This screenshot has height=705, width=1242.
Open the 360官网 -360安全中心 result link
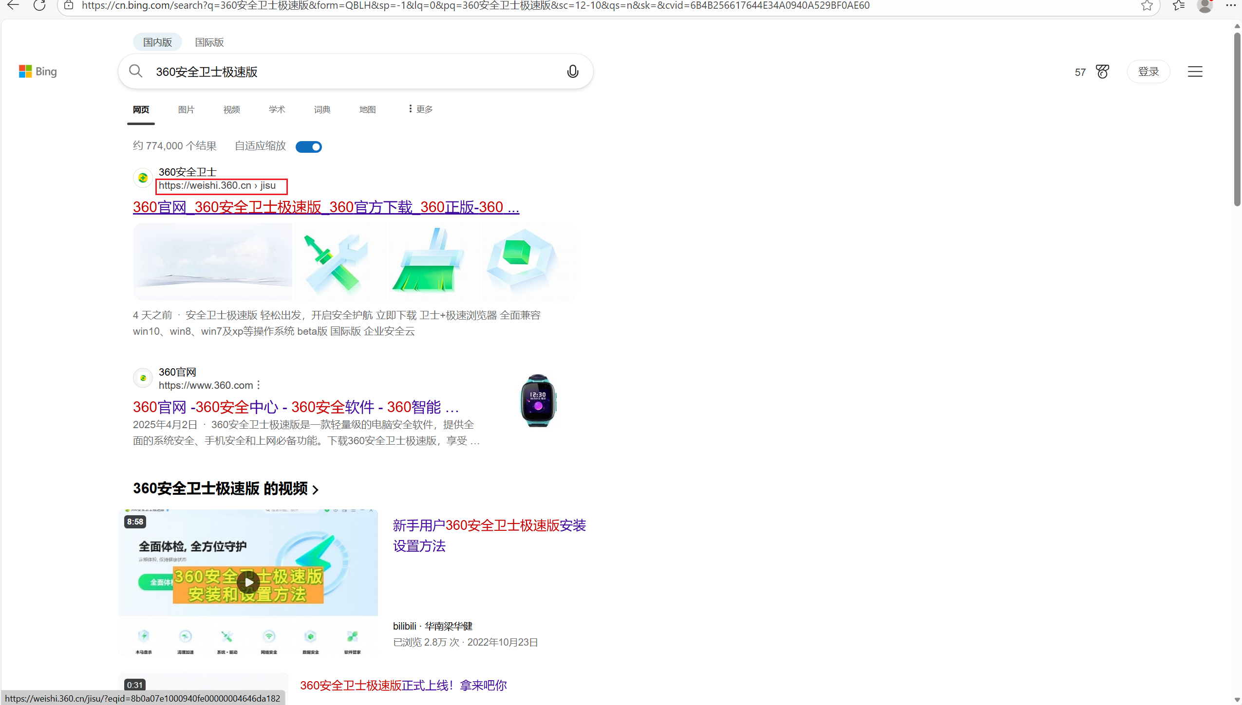pyautogui.click(x=296, y=407)
